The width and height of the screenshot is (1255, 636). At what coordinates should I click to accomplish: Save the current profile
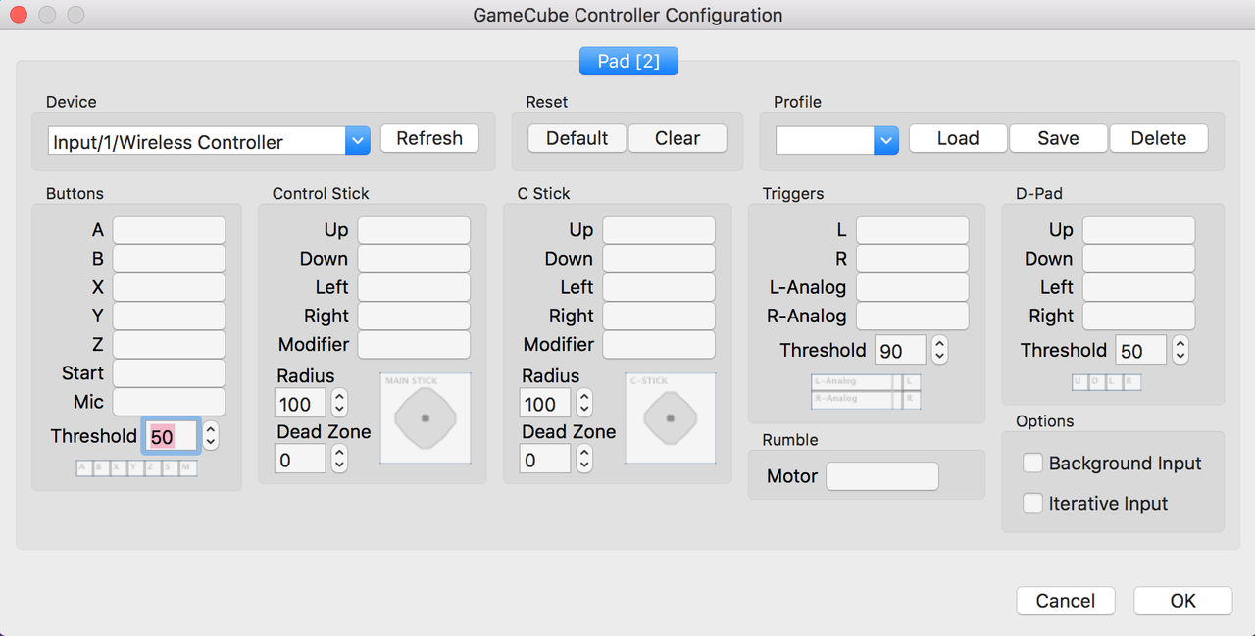(1058, 138)
